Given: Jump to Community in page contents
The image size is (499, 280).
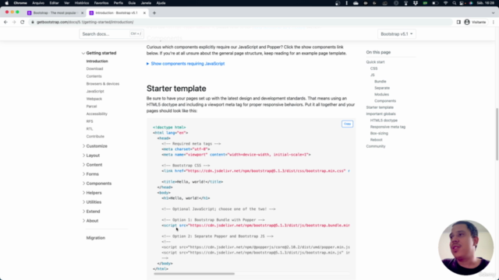Looking at the screenshot, I should [x=376, y=146].
